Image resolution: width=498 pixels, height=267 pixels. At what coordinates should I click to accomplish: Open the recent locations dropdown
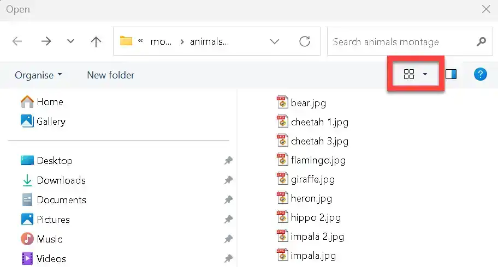(x=70, y=42)
